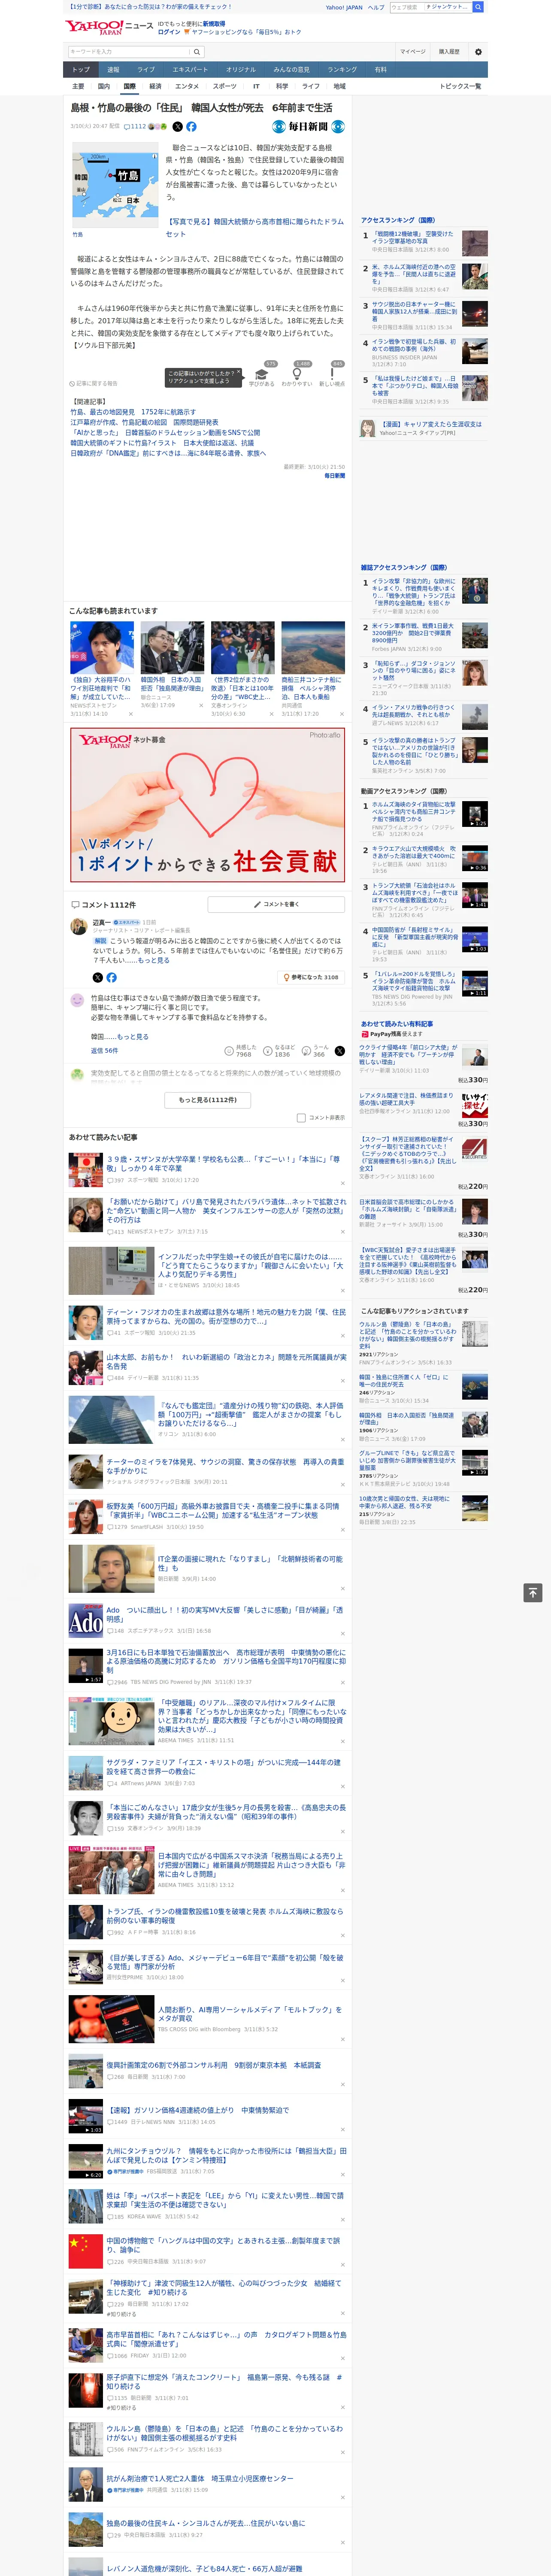Select the 速報 navigation tab
Viewport: 551px width, 2576px height.
pyautogui.click(x=113, y=70)
